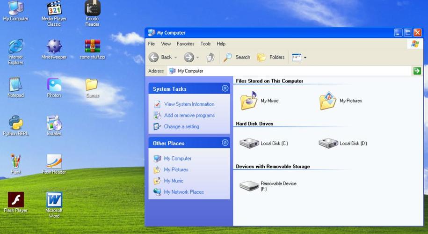Open Local Disk (C:) drive
The width and height of the screenshot is (428, 234).
pos(249,143)
